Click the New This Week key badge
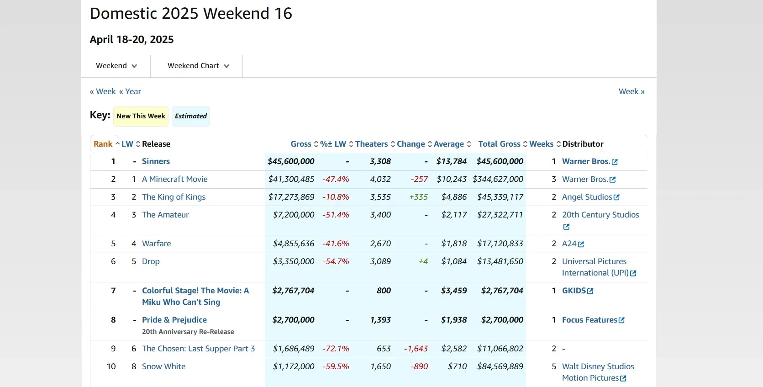763x387 pixels. pos(141,116)
